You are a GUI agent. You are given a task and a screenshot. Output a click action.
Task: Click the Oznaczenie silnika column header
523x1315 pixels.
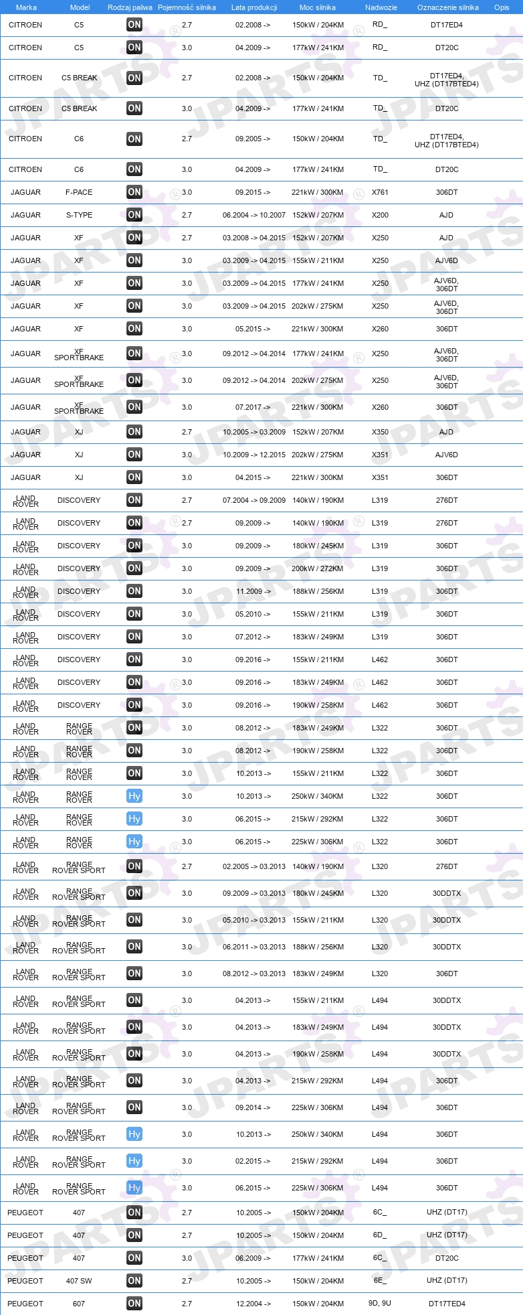[448, 7]
